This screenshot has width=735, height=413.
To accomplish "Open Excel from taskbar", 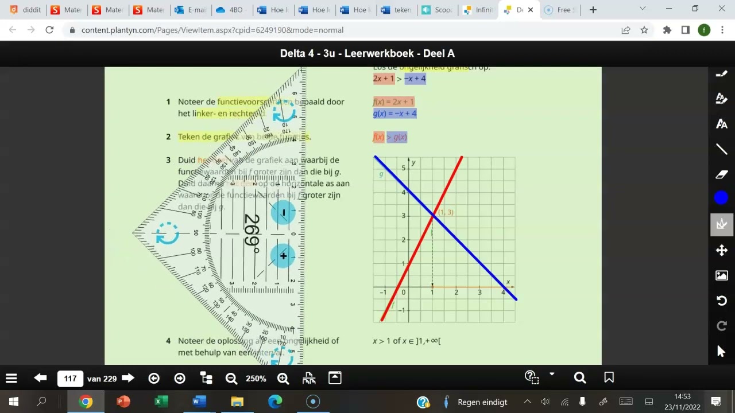I will 161,402.
